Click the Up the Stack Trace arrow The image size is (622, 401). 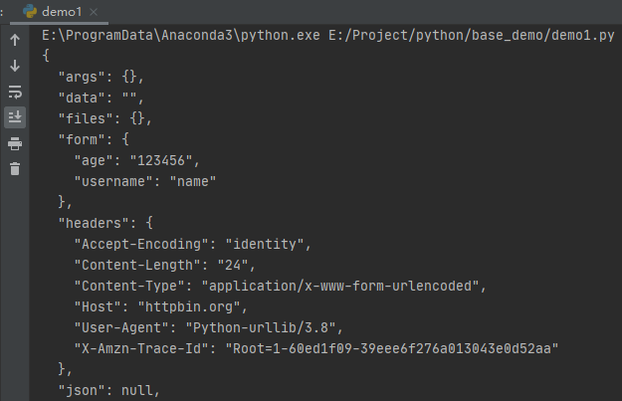(x=15, y=41)
